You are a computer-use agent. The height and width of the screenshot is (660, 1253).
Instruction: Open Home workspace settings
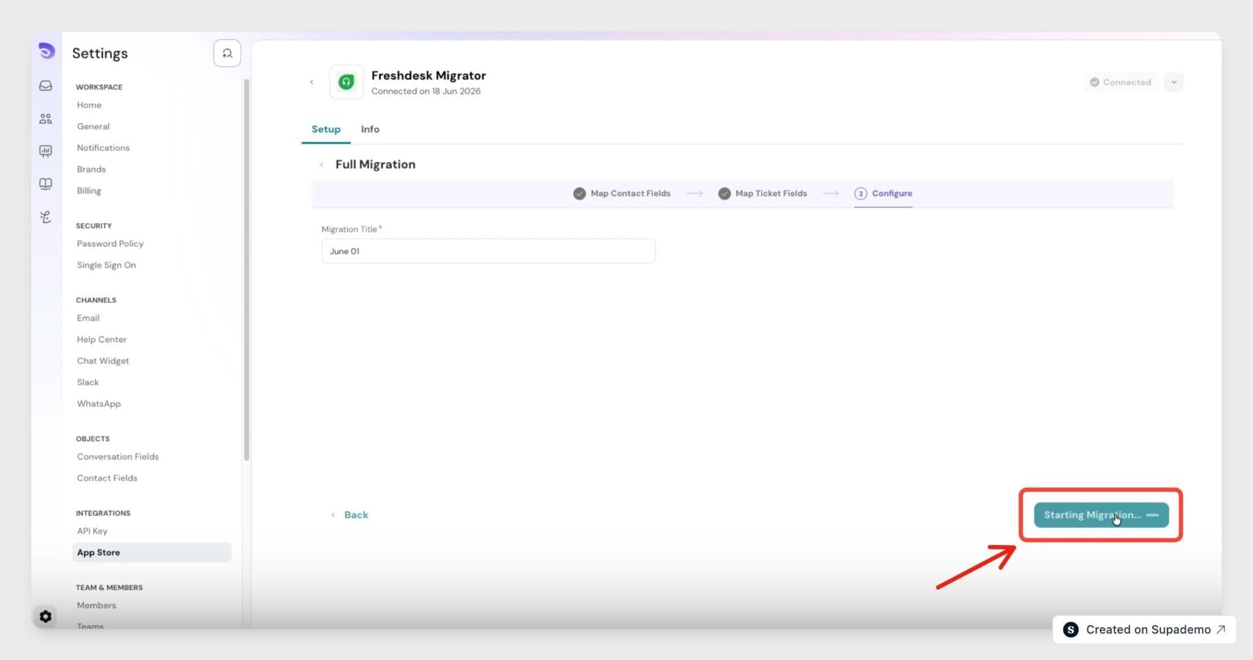(x=89, y=105)
